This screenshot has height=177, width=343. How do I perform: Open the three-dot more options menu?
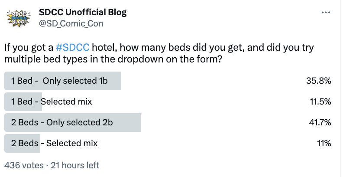pyautogui.click(x=326, y=13)
